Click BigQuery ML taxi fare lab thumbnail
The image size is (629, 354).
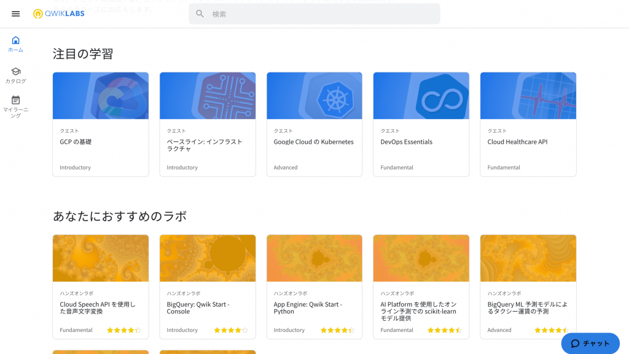coord(528,259)
